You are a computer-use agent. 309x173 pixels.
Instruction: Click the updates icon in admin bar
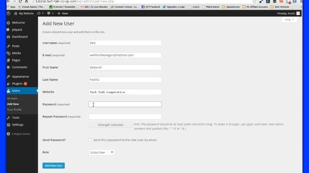coord(41,13)
